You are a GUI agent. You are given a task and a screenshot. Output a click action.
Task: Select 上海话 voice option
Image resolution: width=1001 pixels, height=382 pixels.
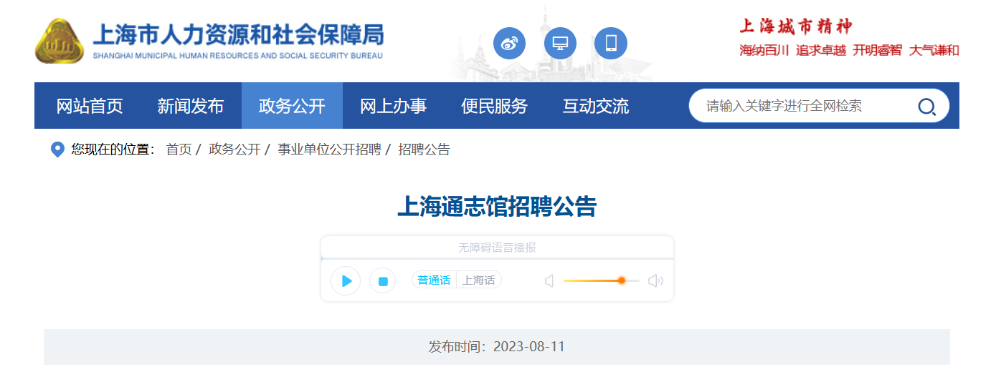pos(478,280)
